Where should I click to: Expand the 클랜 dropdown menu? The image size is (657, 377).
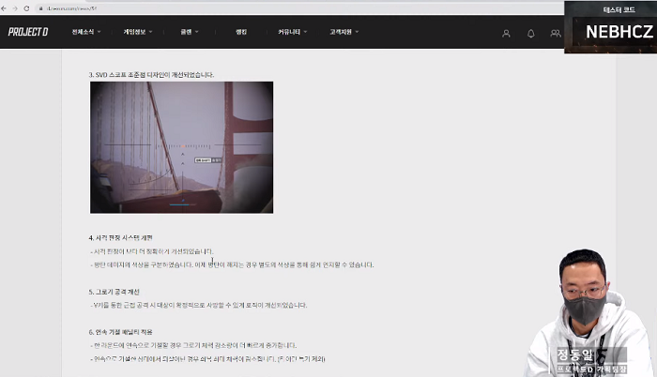[190, 32]
